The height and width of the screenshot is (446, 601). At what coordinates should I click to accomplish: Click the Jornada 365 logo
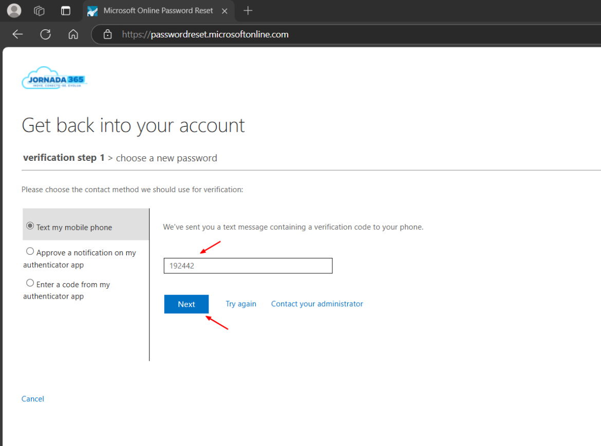pyautogui.click(x=54, y=78)
